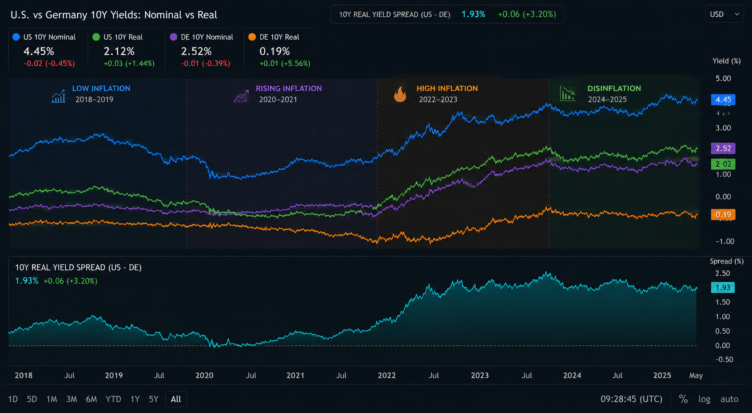This screenshot has height=413, width=752.
Task: Click the 2022–2023 period label
Action: coord(438,100)
